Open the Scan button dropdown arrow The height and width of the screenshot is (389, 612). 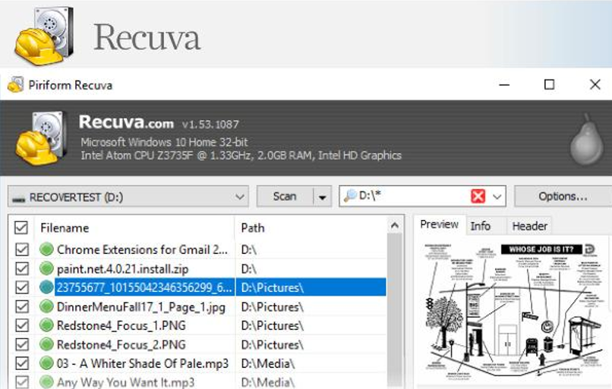(323, 196)
